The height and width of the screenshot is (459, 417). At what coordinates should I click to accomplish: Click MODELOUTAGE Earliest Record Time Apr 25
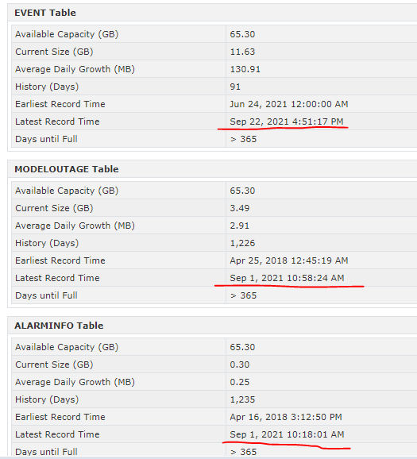(x=289, y=260)
